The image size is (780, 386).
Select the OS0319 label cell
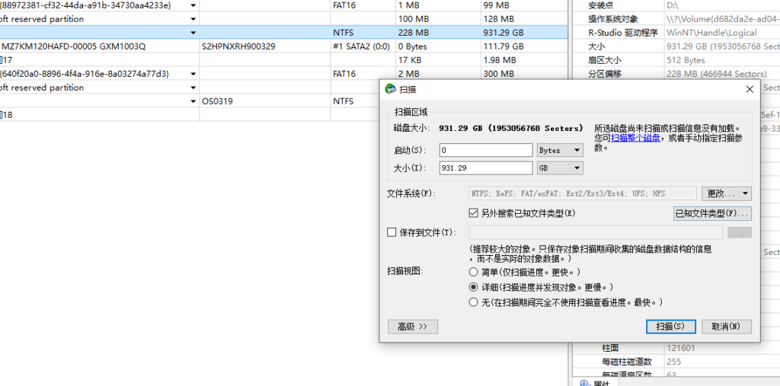[265, 101]
